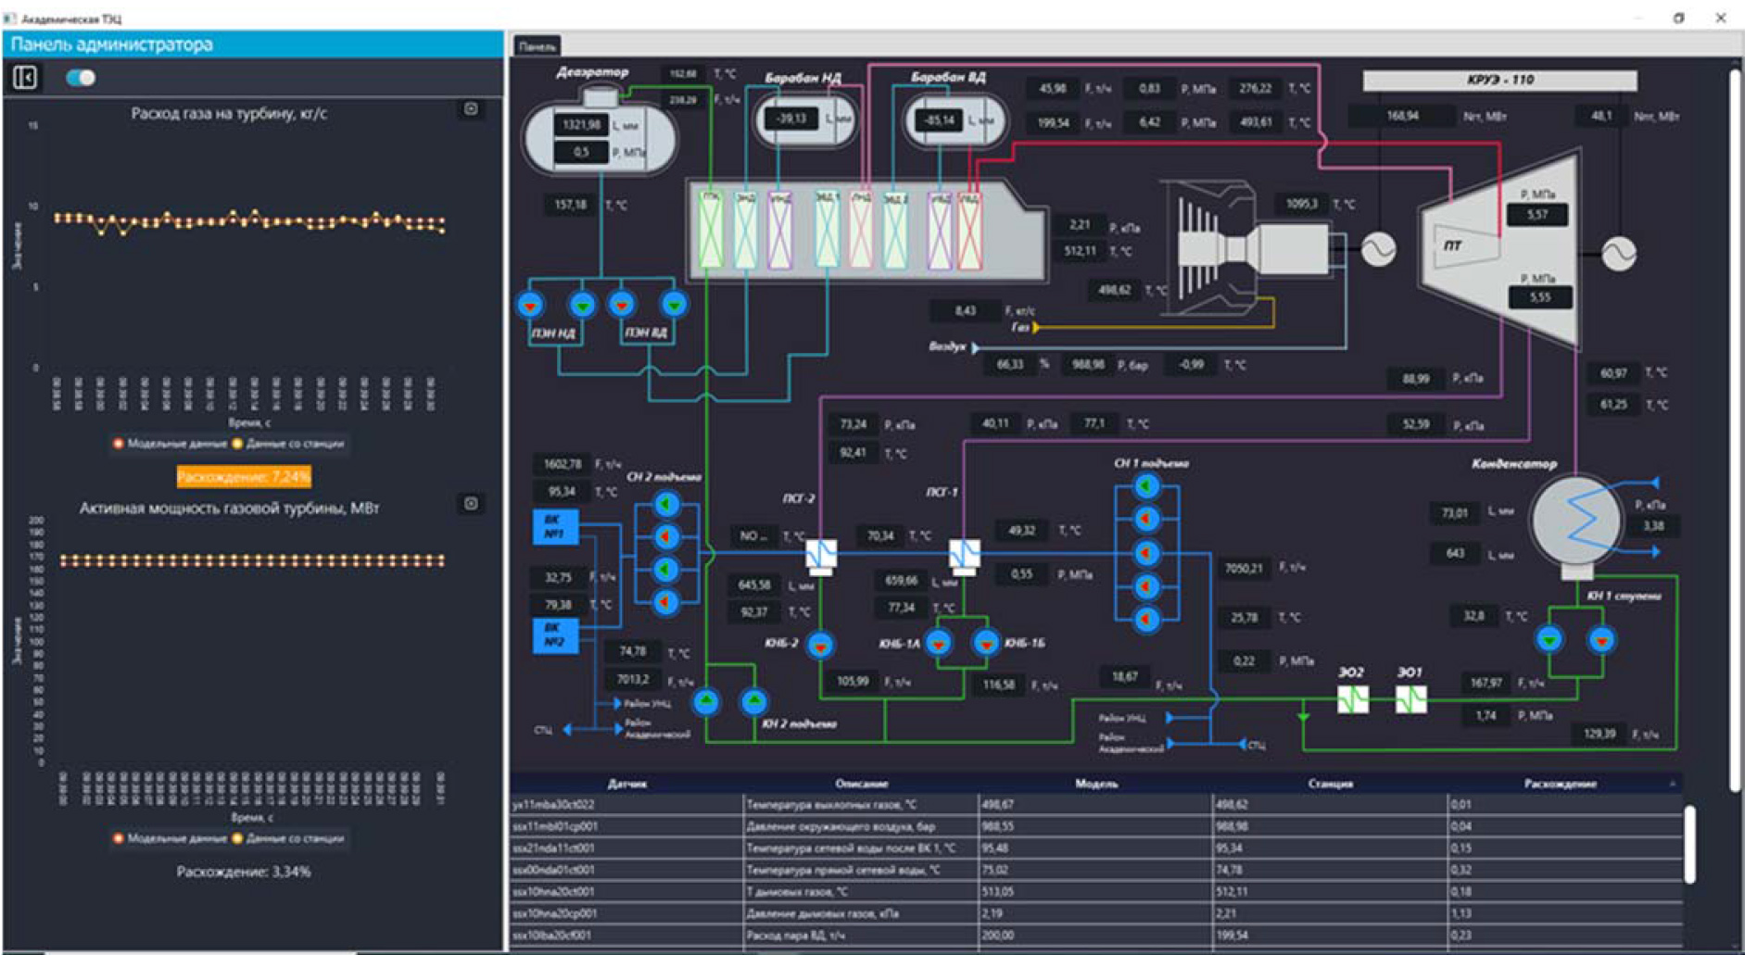Open the КНБ-2 pump
1745x955 pixels.
pyautogui.click(x=820, y=646)
